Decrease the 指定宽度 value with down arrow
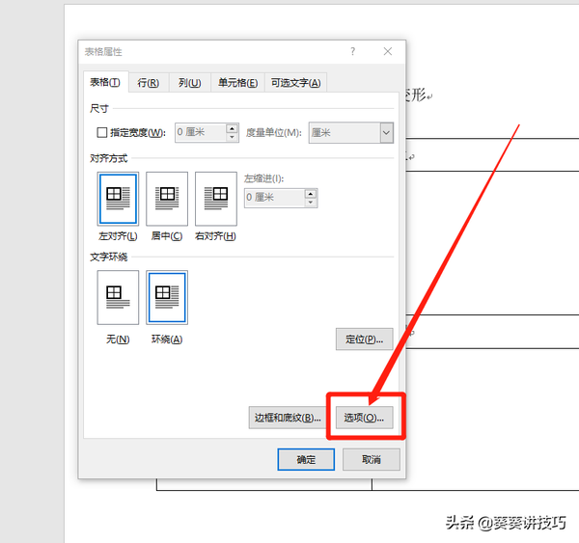This screenshot has height=543, width=579. 232,137
